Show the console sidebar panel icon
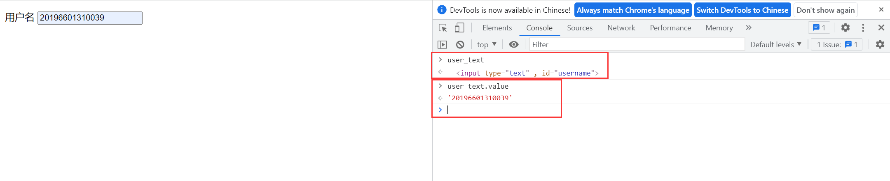Viewport: 890px width, 181px height. 442,44
